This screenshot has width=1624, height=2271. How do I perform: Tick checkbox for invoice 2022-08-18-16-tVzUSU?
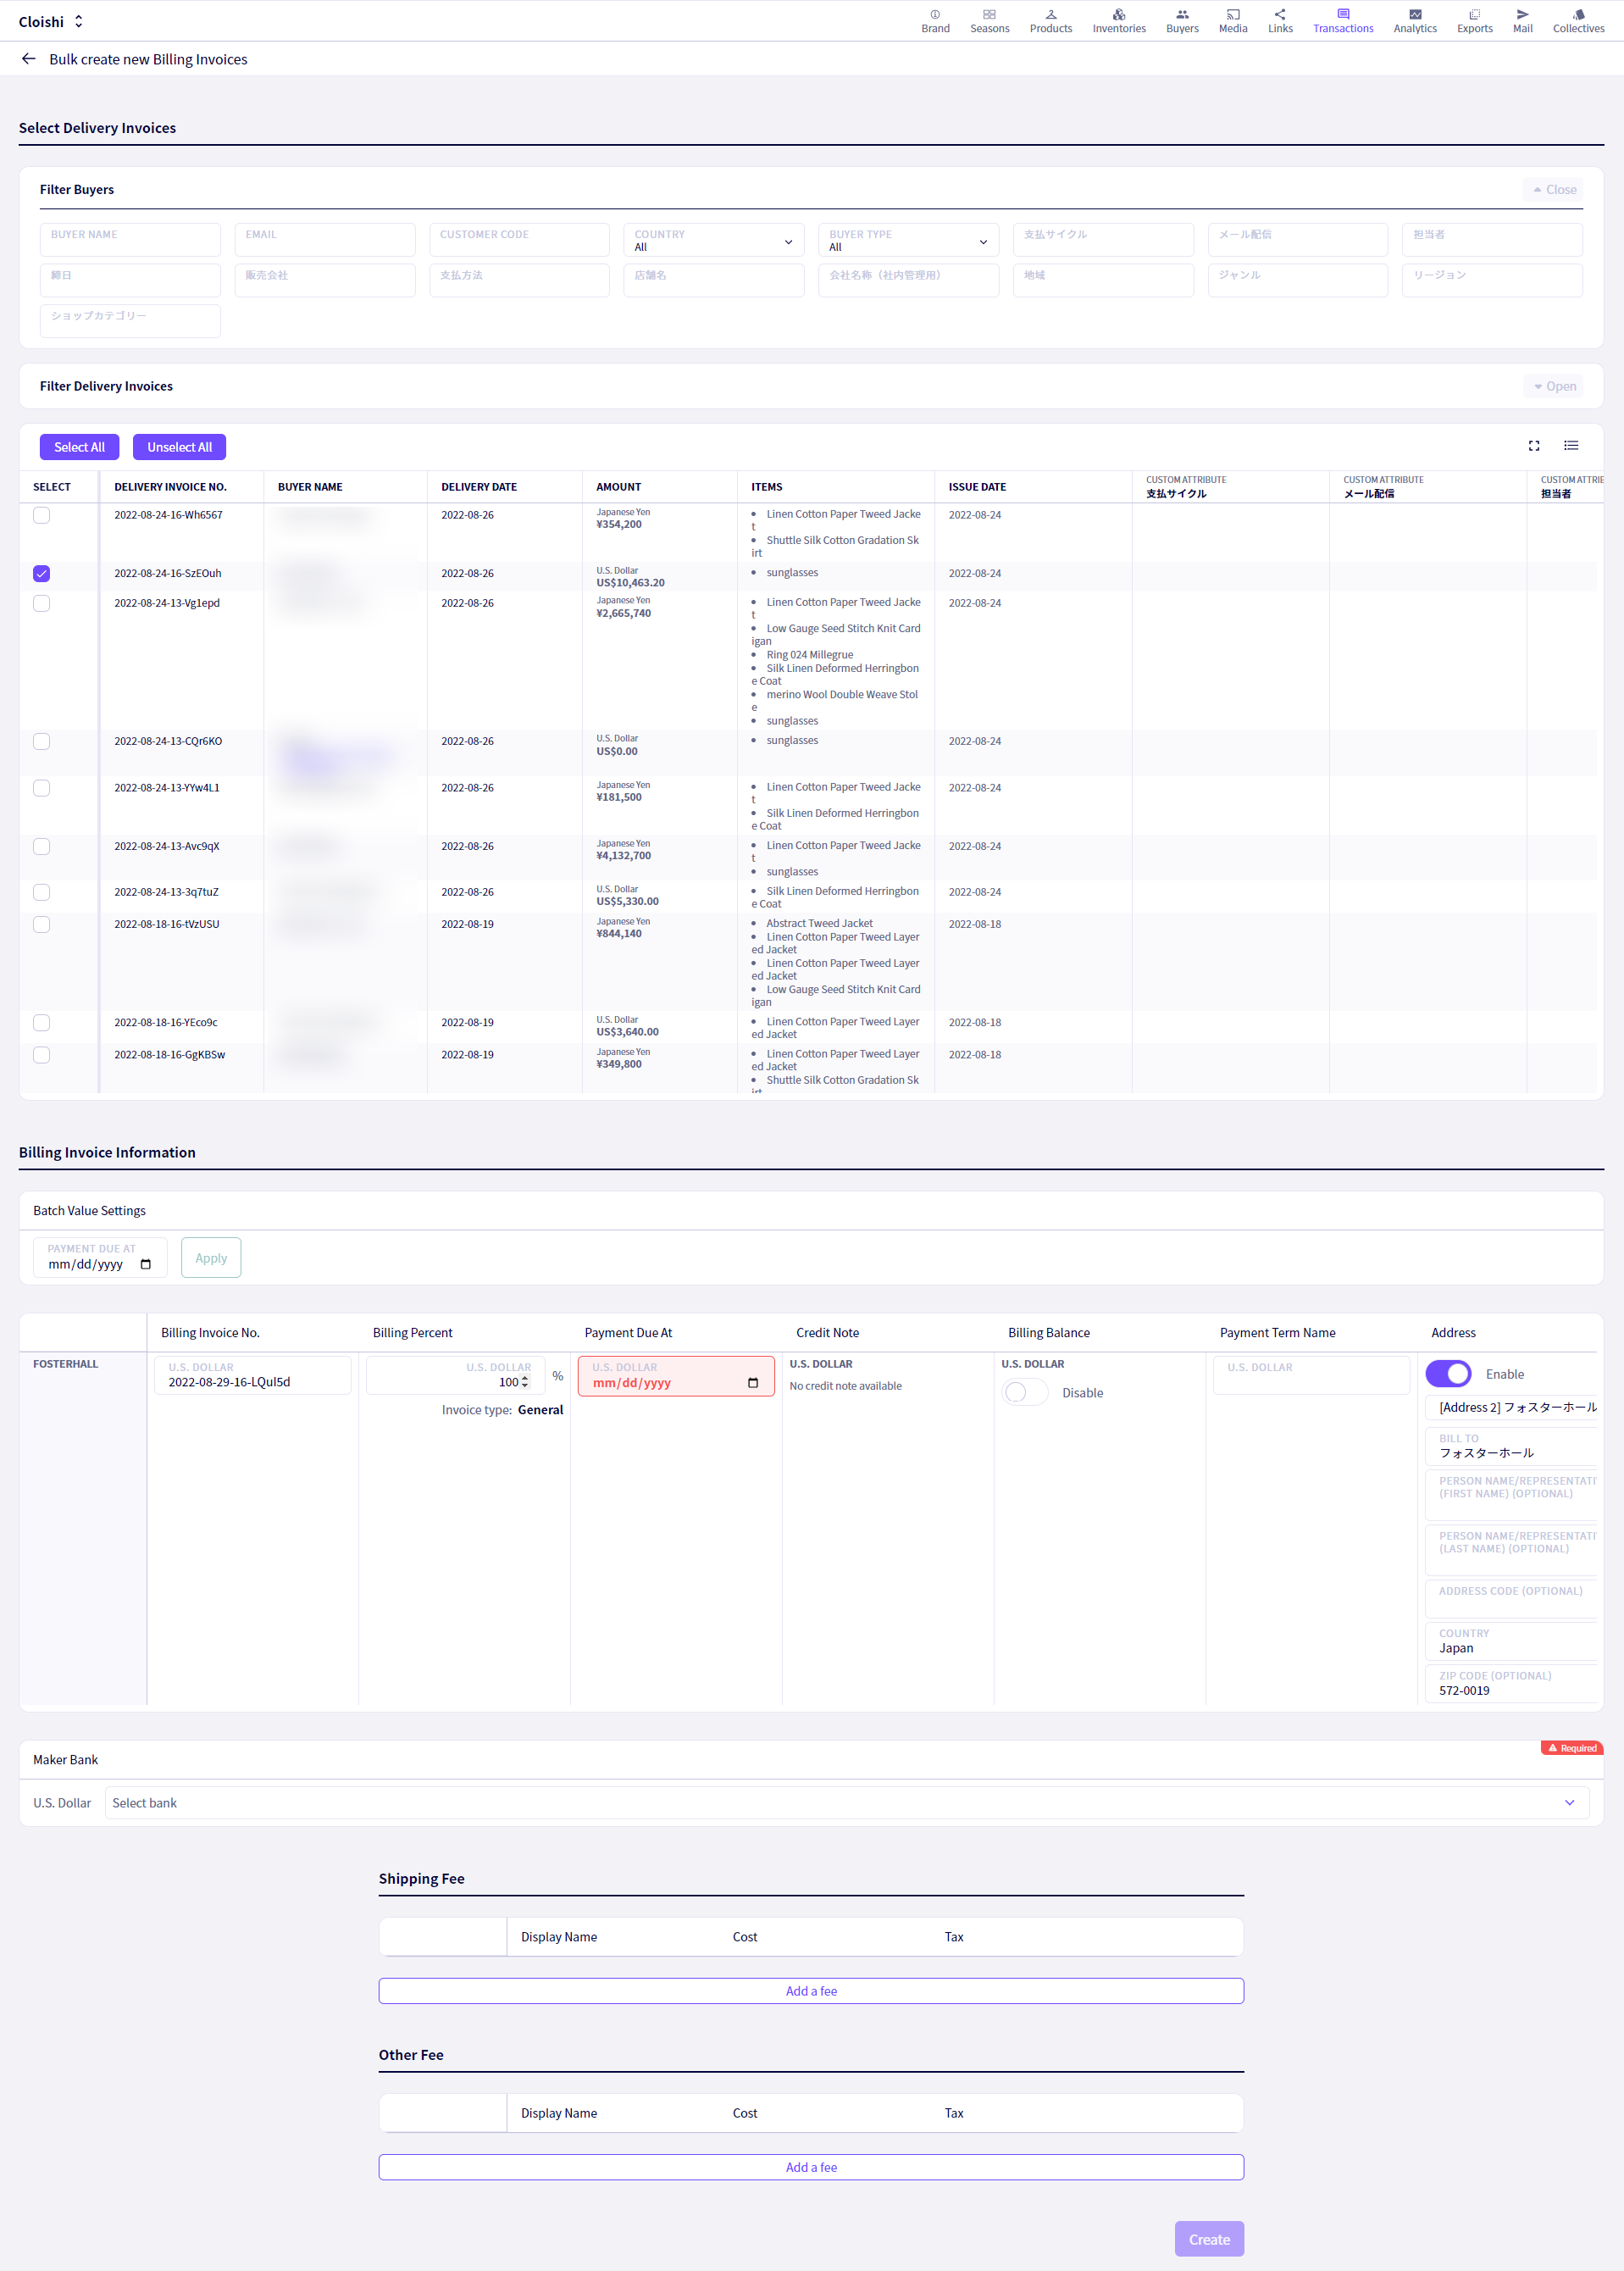tap(41, 924)
